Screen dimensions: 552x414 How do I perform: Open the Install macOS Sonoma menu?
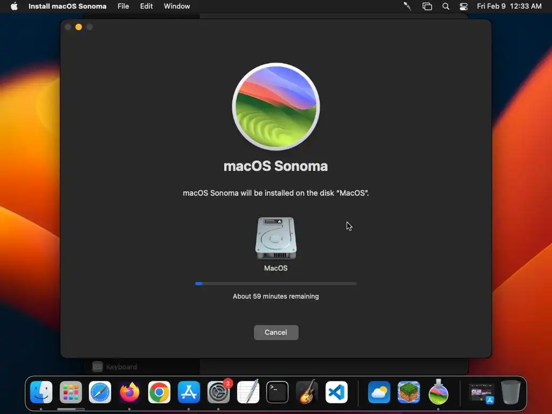click(x=67, y=6)
